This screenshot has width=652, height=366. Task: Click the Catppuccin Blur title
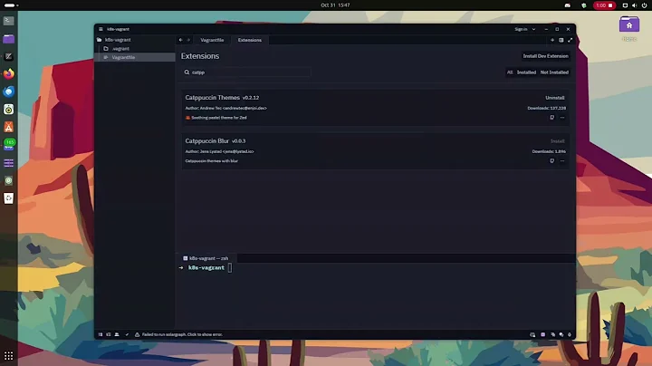tap(207, 141)
